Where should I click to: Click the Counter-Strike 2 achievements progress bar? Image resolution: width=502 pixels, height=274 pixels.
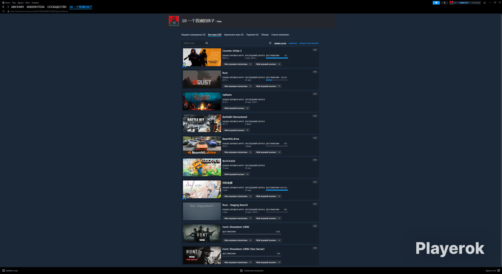pyautogui.click(x=277, y=58)
